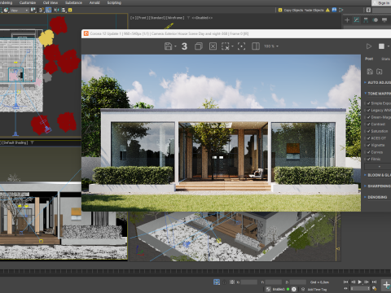This screenshot has height=293, width=391.
Task: Open the Scripting menu
Action: pyautogui.click(x=114, y=2)
